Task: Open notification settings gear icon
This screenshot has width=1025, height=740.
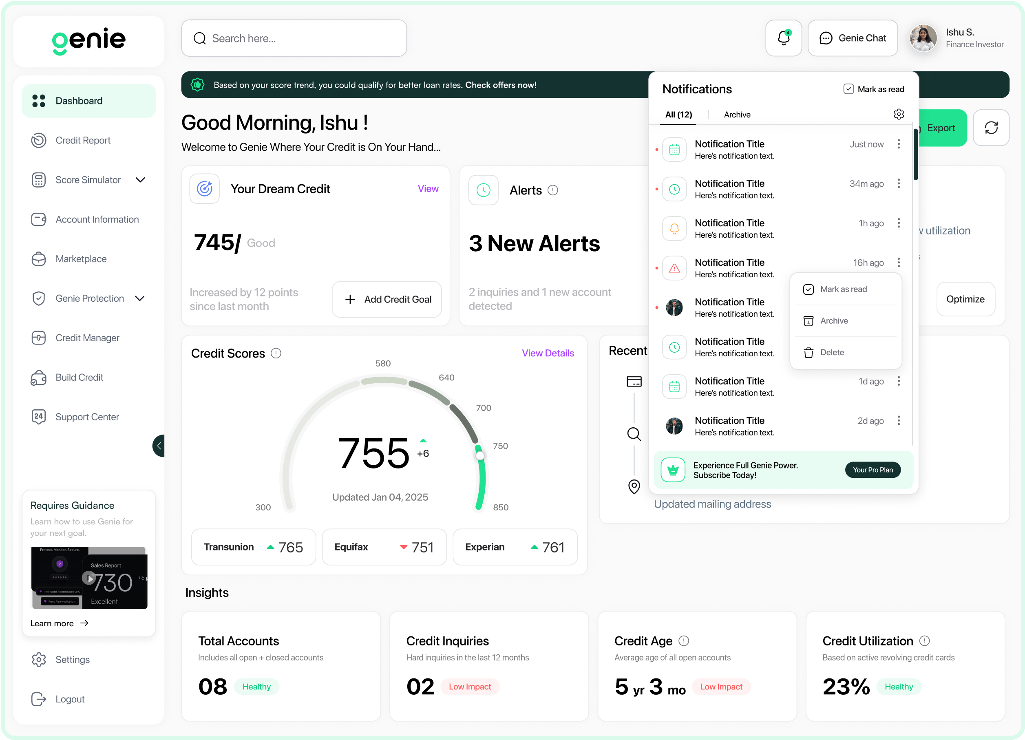Action: [x=899, y=115]
